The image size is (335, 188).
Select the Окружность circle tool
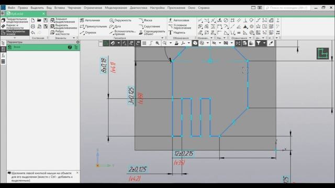pos(120,20)
